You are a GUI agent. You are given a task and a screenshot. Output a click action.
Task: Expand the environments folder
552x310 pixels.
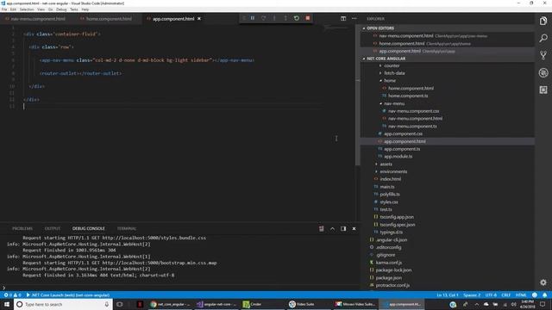point(393,172)
